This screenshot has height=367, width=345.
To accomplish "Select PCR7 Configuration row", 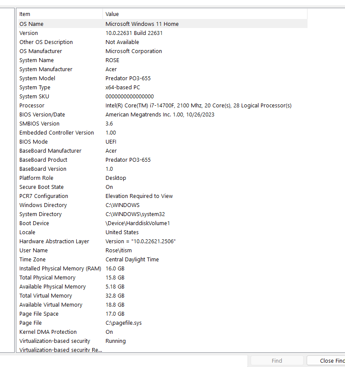I will pos(163,196).
